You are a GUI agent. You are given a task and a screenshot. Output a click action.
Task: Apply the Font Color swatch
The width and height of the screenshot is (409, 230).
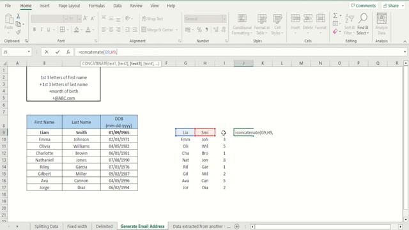point(88,30)
